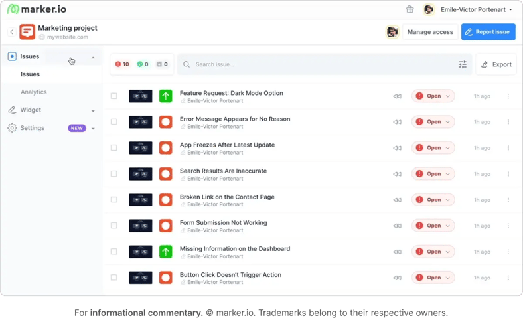
Task: Open the gift icon in header
Action: coord(410,9)
